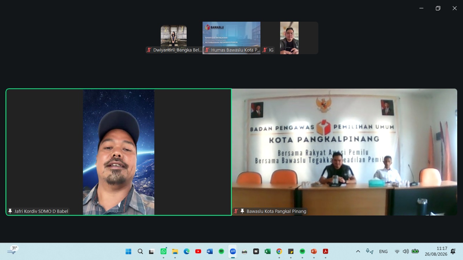Open the printer app on the taskbar
The image size is (463, 260).
[245, 251]
